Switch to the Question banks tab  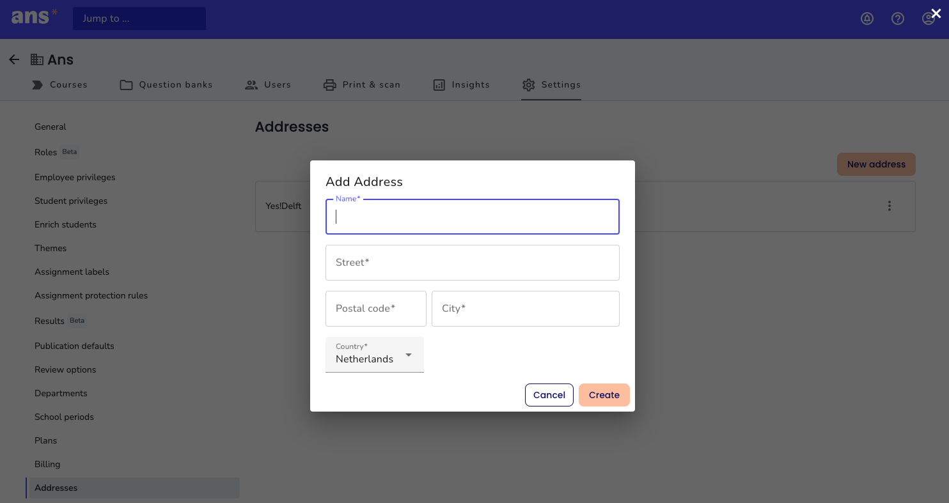166,84
